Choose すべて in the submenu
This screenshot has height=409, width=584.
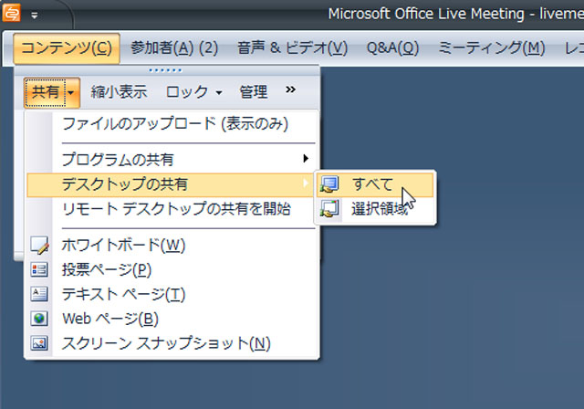[x=375, y=184]
